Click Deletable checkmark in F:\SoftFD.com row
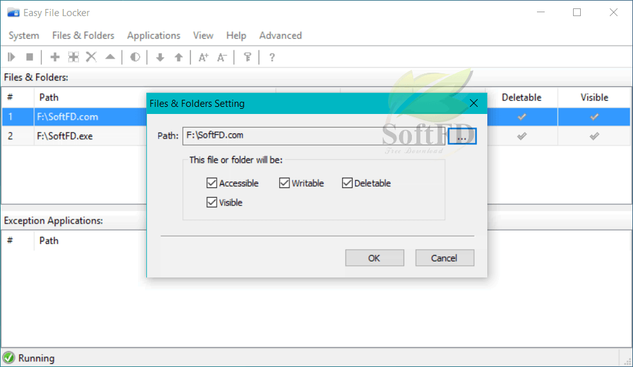633x367 pixels. [x=521, y=117]
